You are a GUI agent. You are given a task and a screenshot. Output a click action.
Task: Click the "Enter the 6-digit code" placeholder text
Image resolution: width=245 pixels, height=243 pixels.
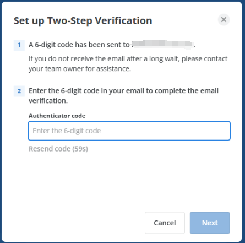pyautogui.click(x=67, y=131)
